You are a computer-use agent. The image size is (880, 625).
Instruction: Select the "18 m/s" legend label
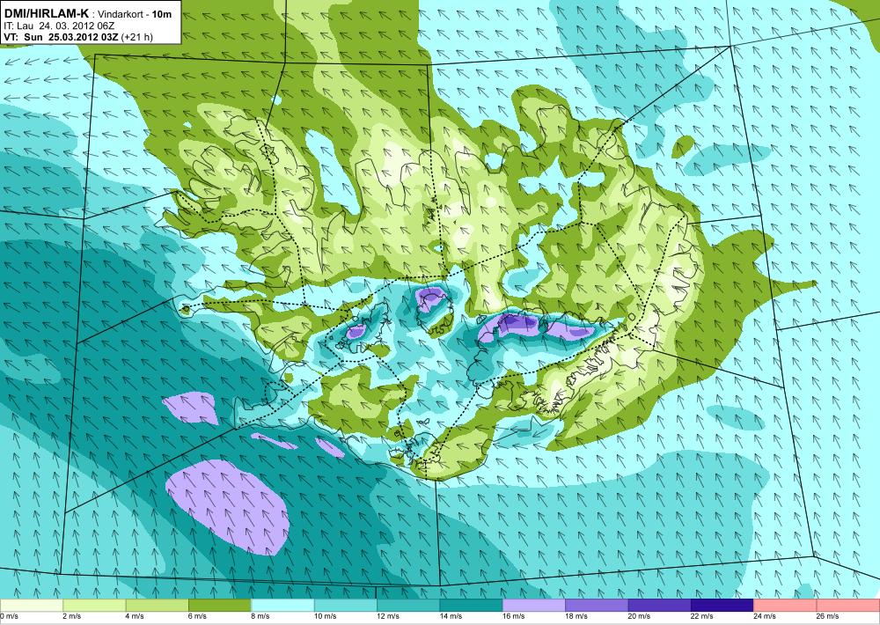coord(576,616)
